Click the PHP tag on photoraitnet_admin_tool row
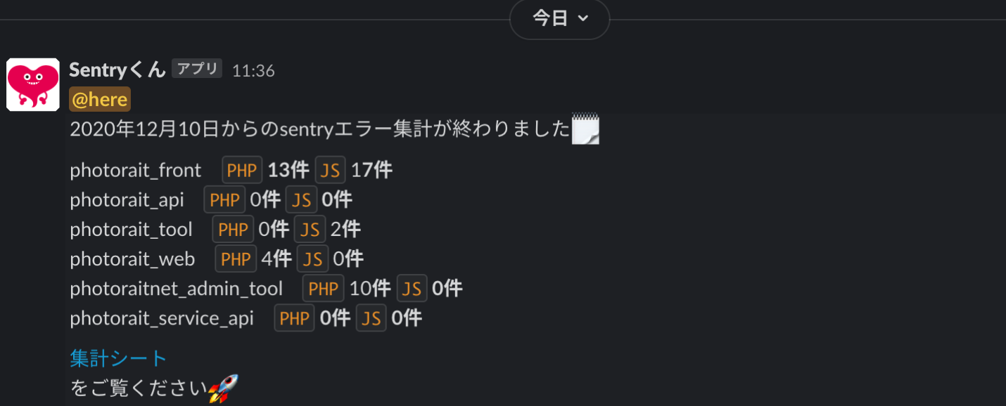The image size is (1006, 406). click(x=324, y=289)
